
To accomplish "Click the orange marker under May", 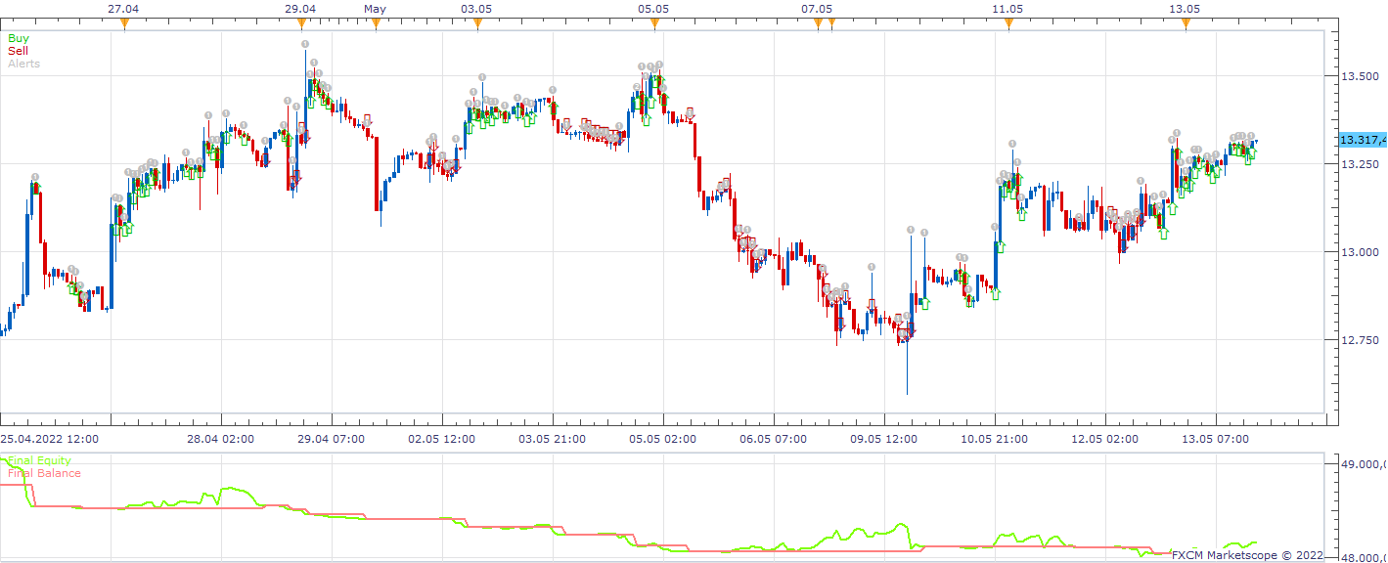I will (376, 23).
